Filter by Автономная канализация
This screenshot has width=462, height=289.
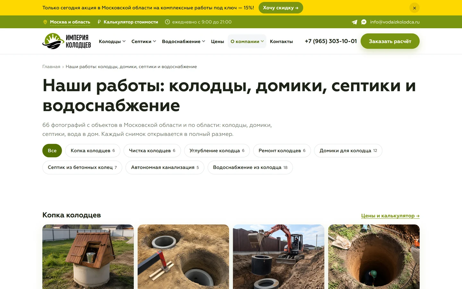click(x=165, y=167)
